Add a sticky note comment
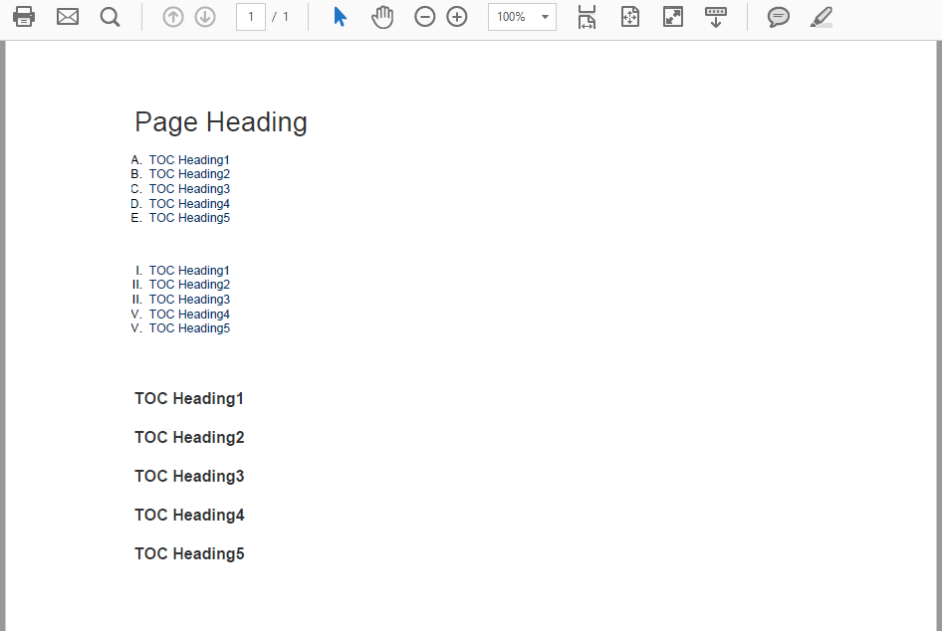Image resolution: width=942 pixels, height=631 pixels. pos(779,17)
